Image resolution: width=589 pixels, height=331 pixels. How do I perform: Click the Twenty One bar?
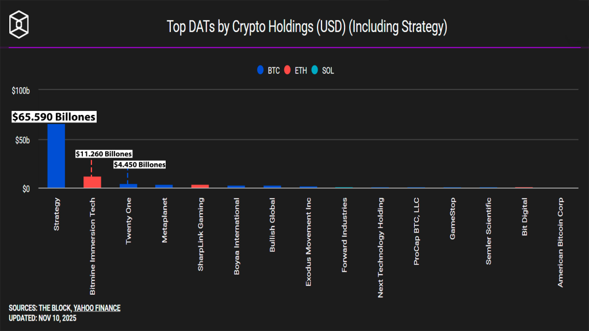pyautogui.click(x=128, y=186)
